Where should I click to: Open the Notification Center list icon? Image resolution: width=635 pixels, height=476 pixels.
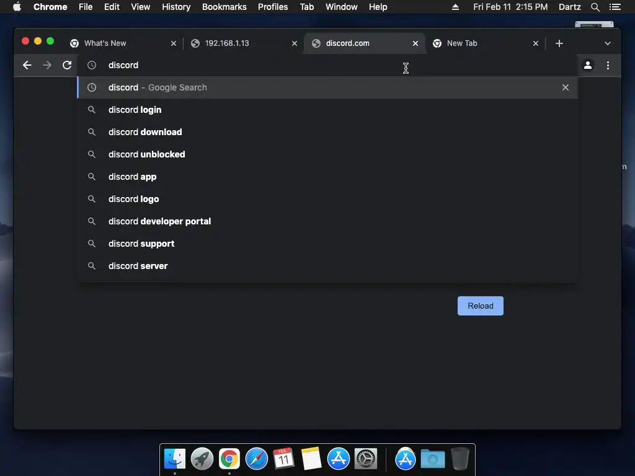tap(615, 7)
